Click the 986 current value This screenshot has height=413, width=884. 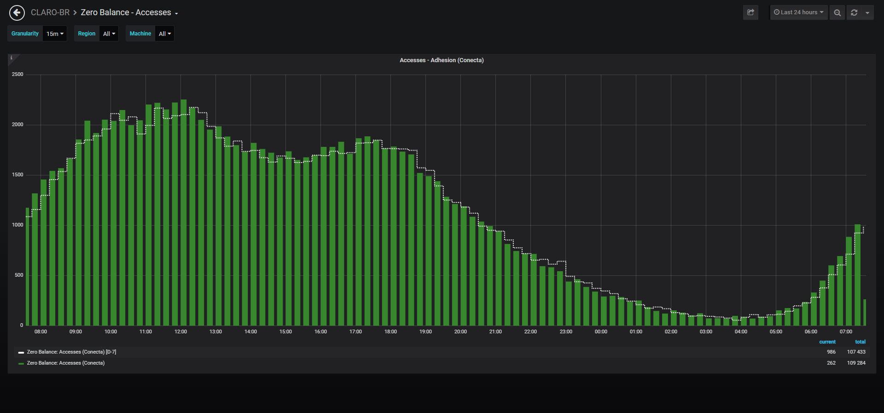coord(831,352)
